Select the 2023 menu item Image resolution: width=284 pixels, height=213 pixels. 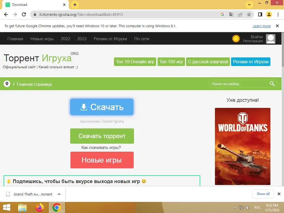click(82, 39)
